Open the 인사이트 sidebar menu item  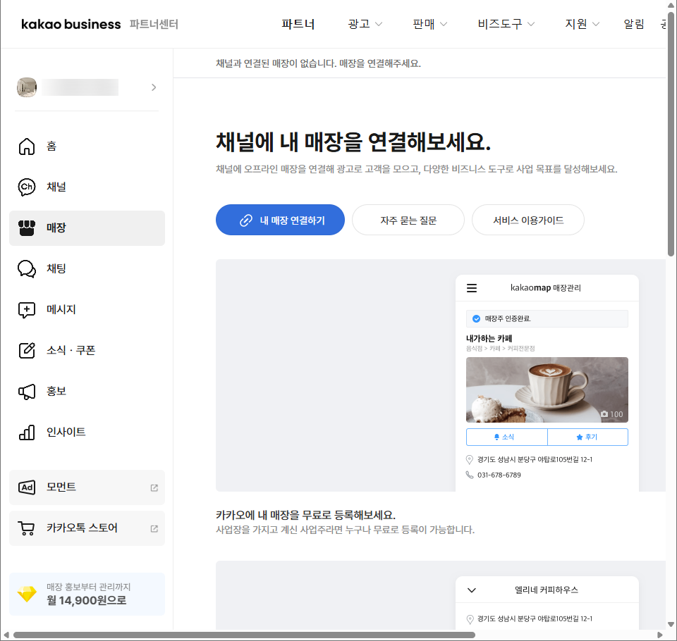pyautogui.click(x=87, y=432)
